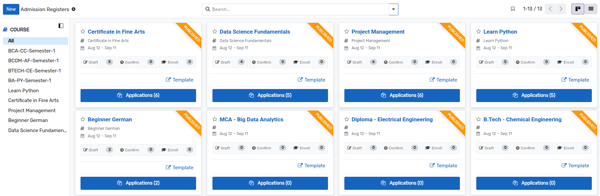Viewport: 600px width, 196px height.
Task: Show Enroll applications for Learn Python
Action: [573, 62]
